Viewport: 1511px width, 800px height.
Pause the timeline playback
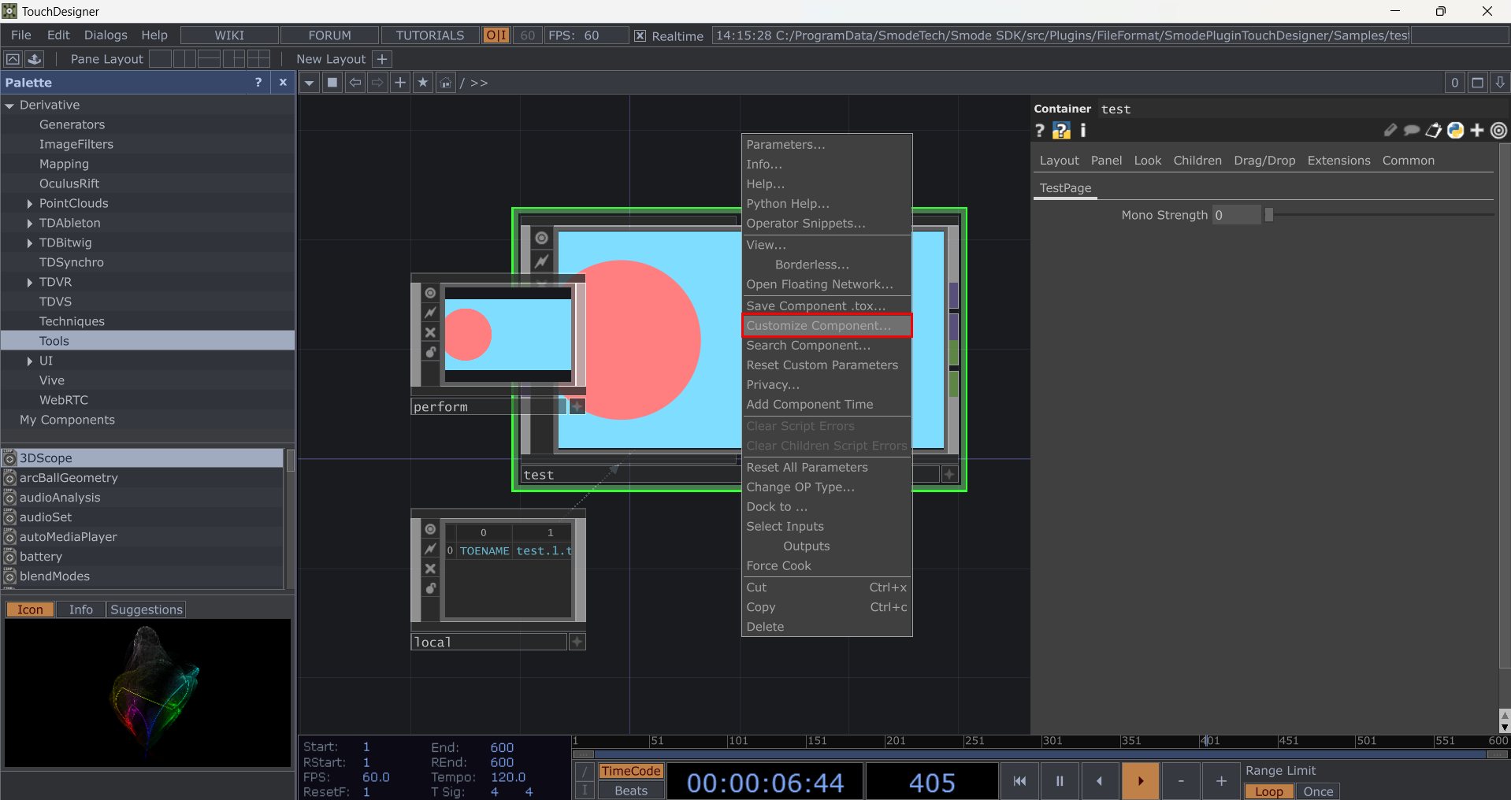click(x=1060, y=782)
